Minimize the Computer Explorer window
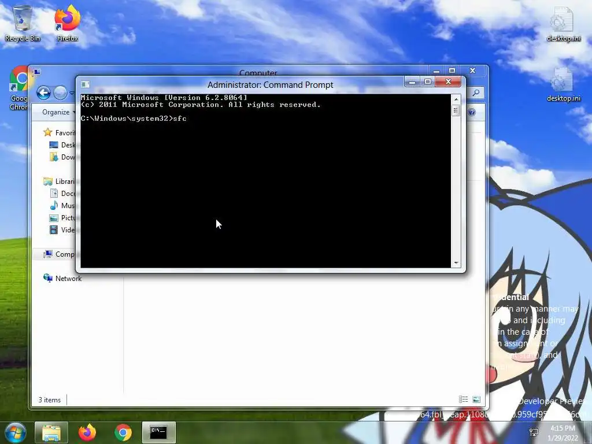The width and height of the screenshot is (592, 444). pyautogui.click(x=436, y=71)
